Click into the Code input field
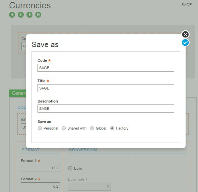 106,68
